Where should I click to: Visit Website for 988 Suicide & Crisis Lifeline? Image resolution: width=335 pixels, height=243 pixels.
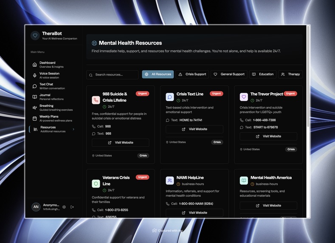tap(121, 143)
